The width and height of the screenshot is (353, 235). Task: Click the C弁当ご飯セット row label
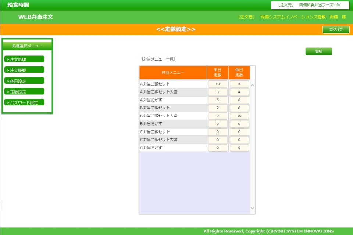[x=155, y=132]
